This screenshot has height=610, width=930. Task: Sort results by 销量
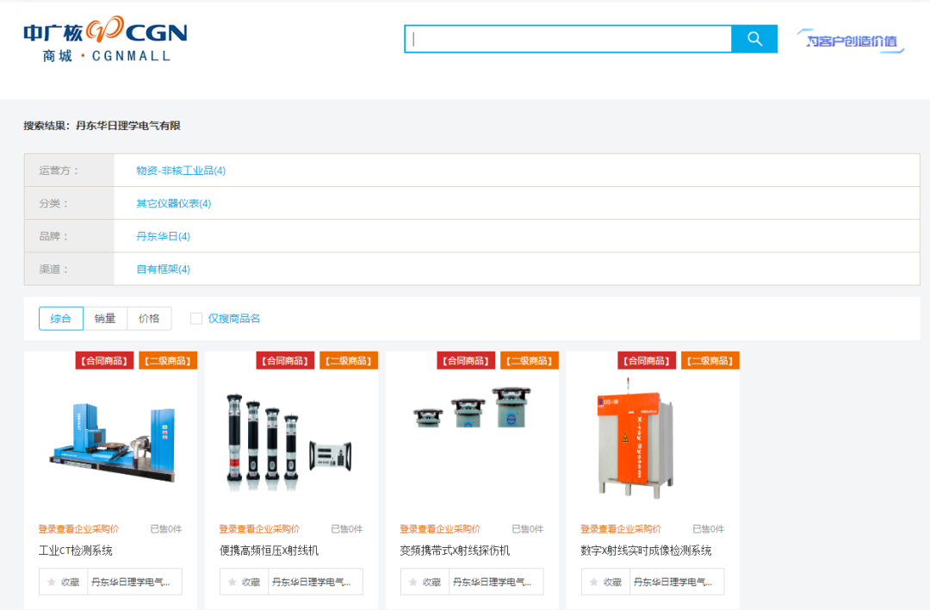coord(105,319)
